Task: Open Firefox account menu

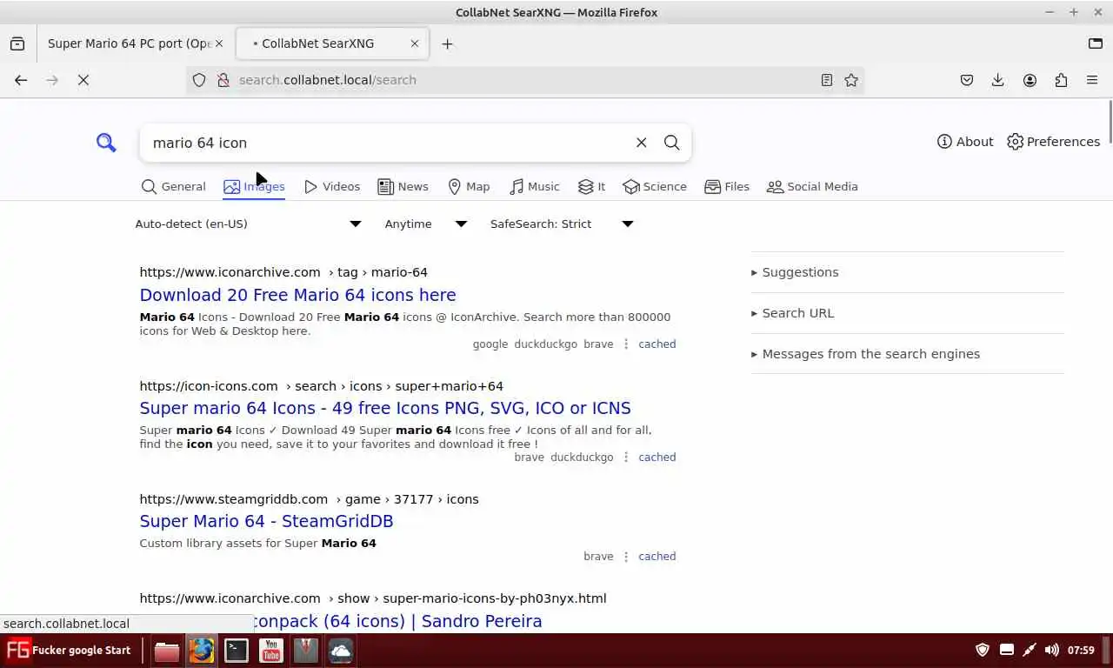Action: 1030,80
